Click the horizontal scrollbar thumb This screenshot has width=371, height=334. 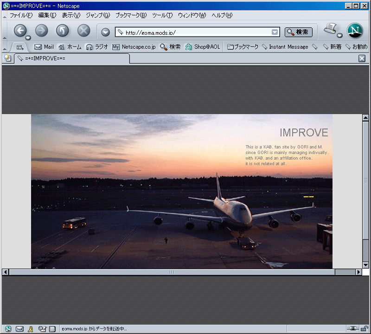tap(172, 272)
